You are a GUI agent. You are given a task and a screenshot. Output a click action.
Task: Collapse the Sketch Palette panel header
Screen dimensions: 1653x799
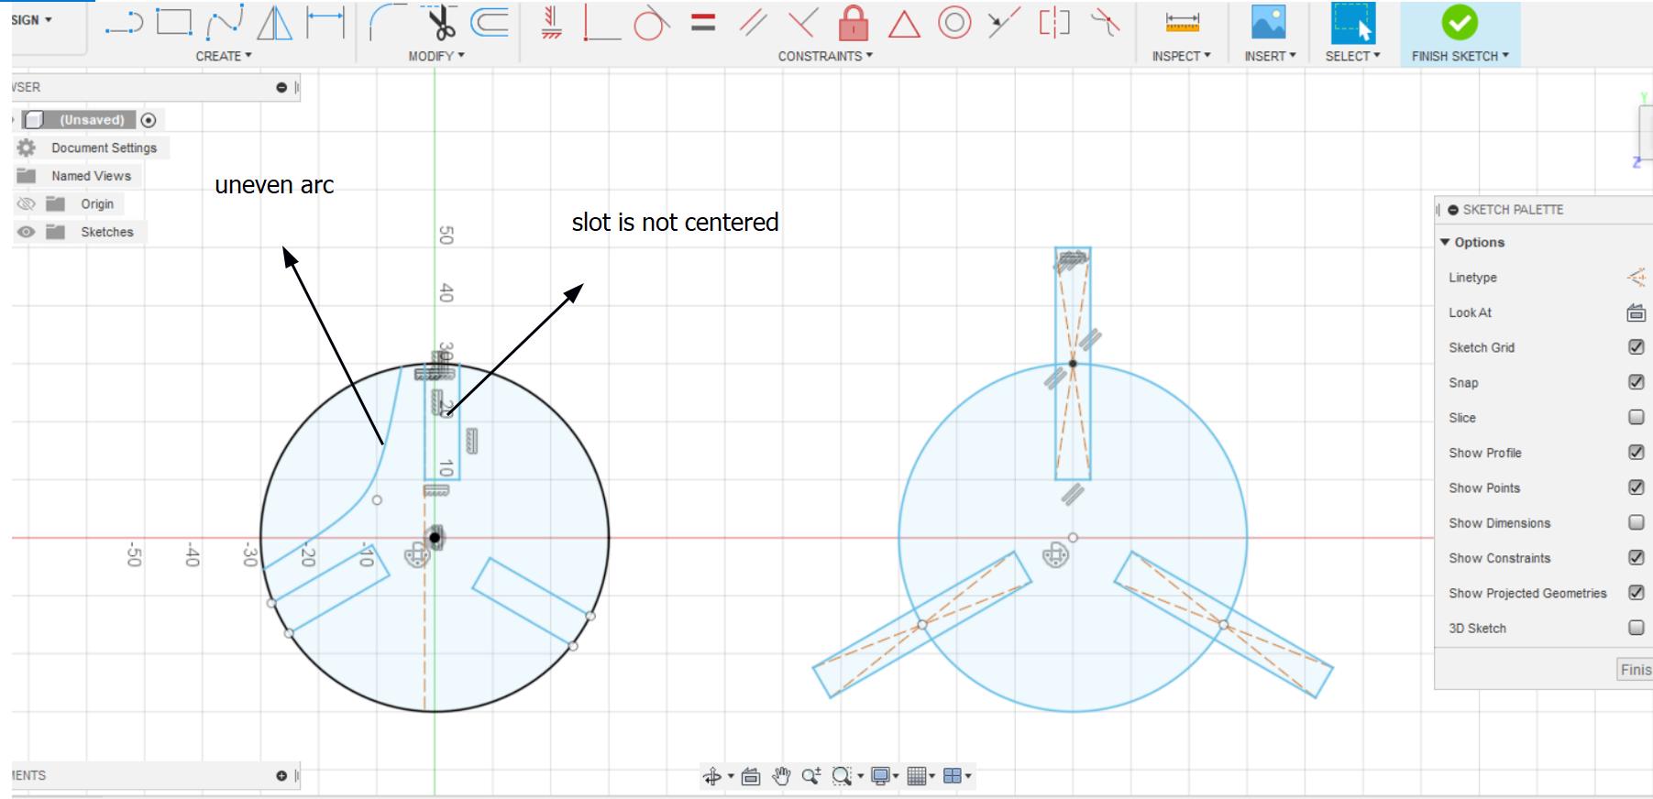[x=1453, y=210]
